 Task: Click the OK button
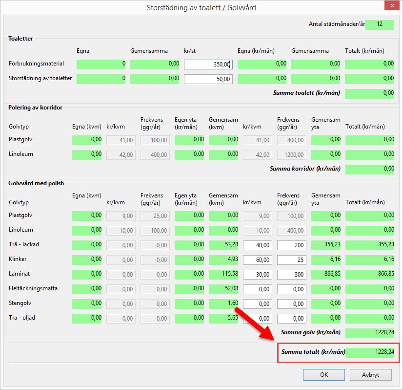click(x=324, y=375)
